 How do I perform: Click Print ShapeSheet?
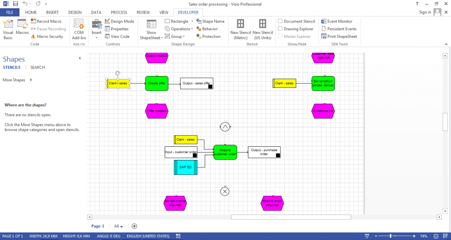tap(339, 36)
